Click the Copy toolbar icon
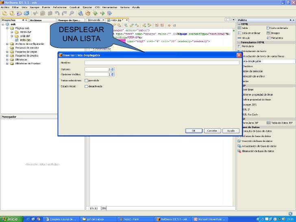 (x=43, y=13)
